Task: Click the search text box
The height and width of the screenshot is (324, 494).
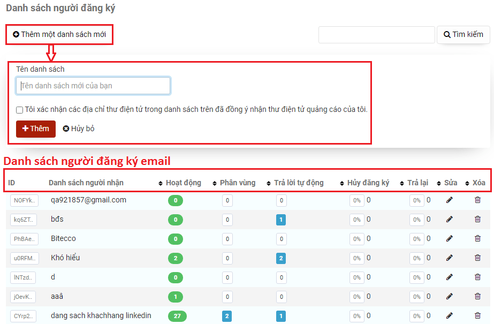Action: [376, 35]
